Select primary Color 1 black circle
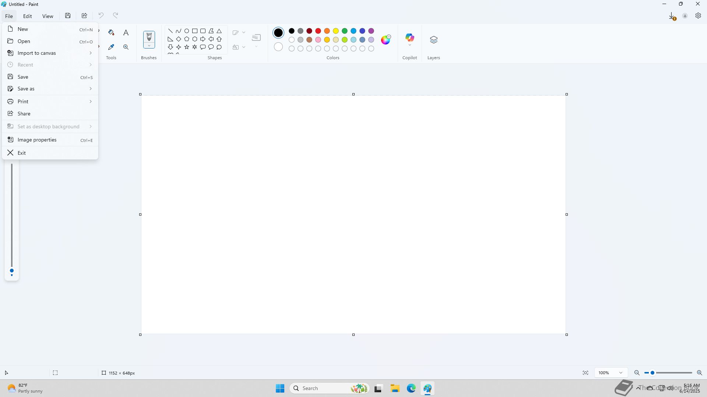The image size is (707, 397). pos(278,33)
